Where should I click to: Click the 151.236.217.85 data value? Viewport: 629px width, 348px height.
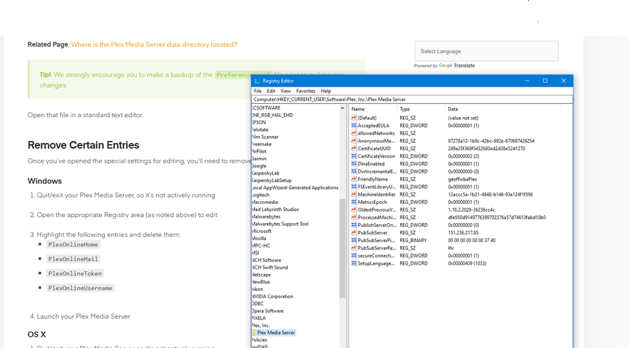[464, 233]
